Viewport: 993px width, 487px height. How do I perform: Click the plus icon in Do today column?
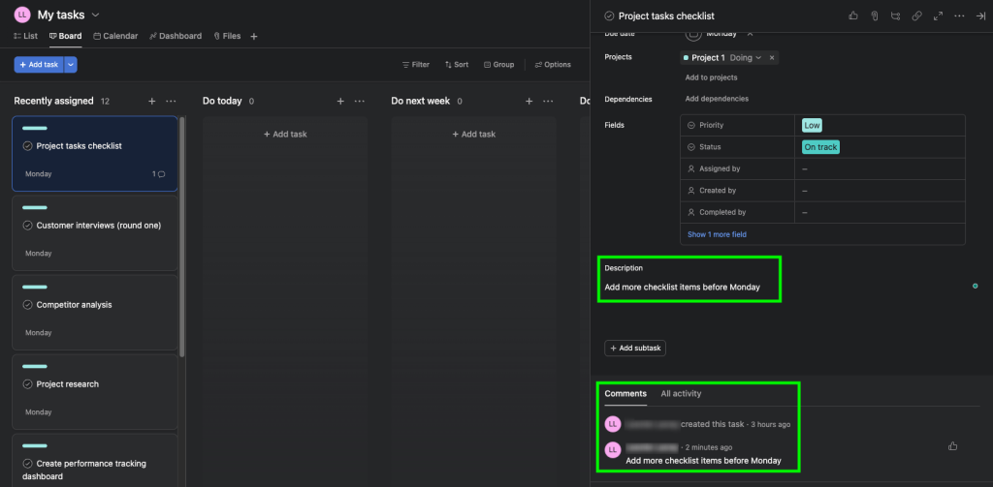click(x=340, y=102)
